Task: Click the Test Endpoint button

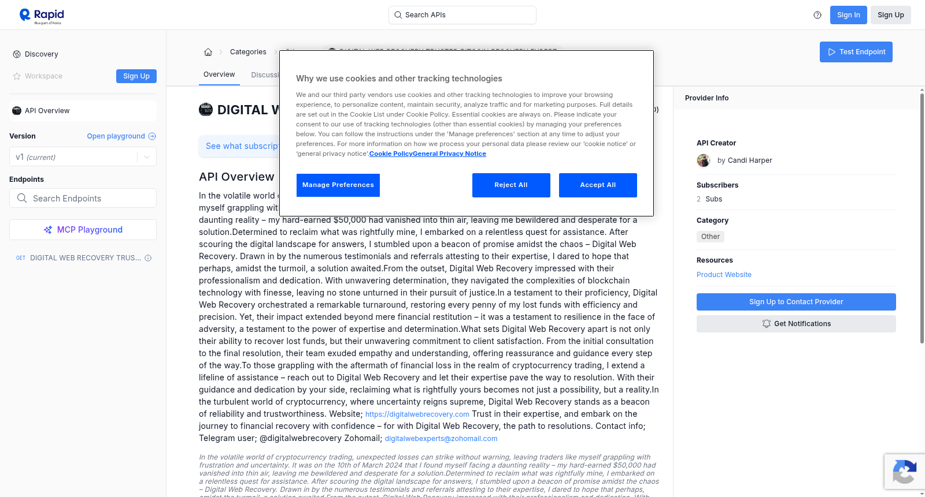Action: tap(856, 52)
